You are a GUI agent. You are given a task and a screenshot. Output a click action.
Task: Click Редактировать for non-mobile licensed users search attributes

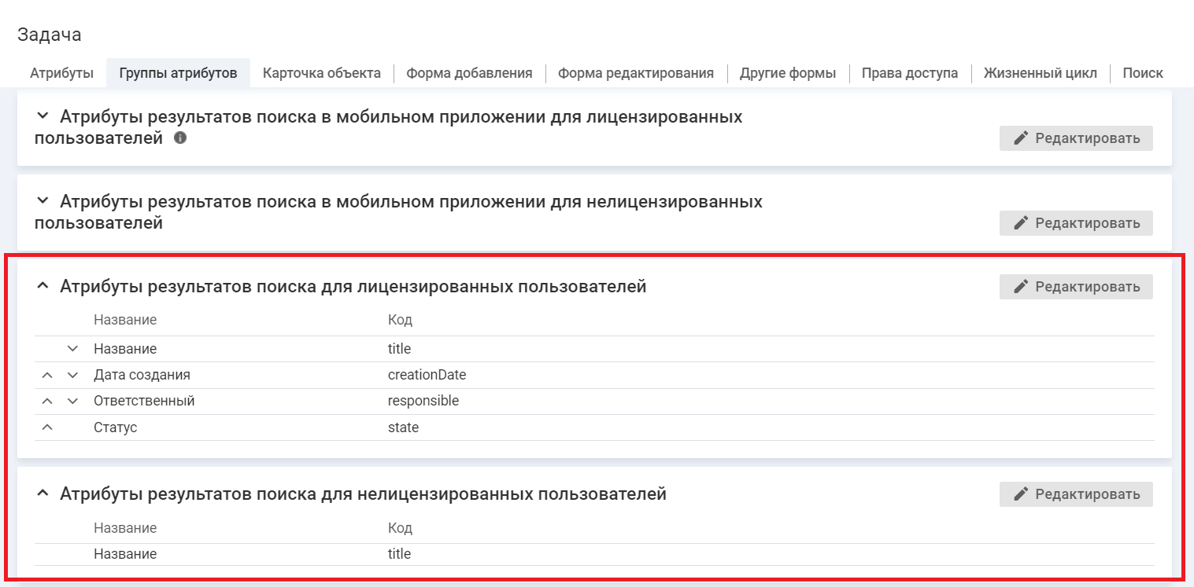[x=1075, y=287]
